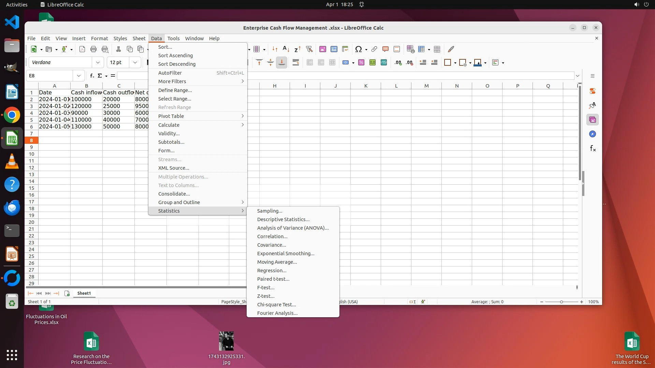Click Insert Chart toolbar icon

coord(334,49)
